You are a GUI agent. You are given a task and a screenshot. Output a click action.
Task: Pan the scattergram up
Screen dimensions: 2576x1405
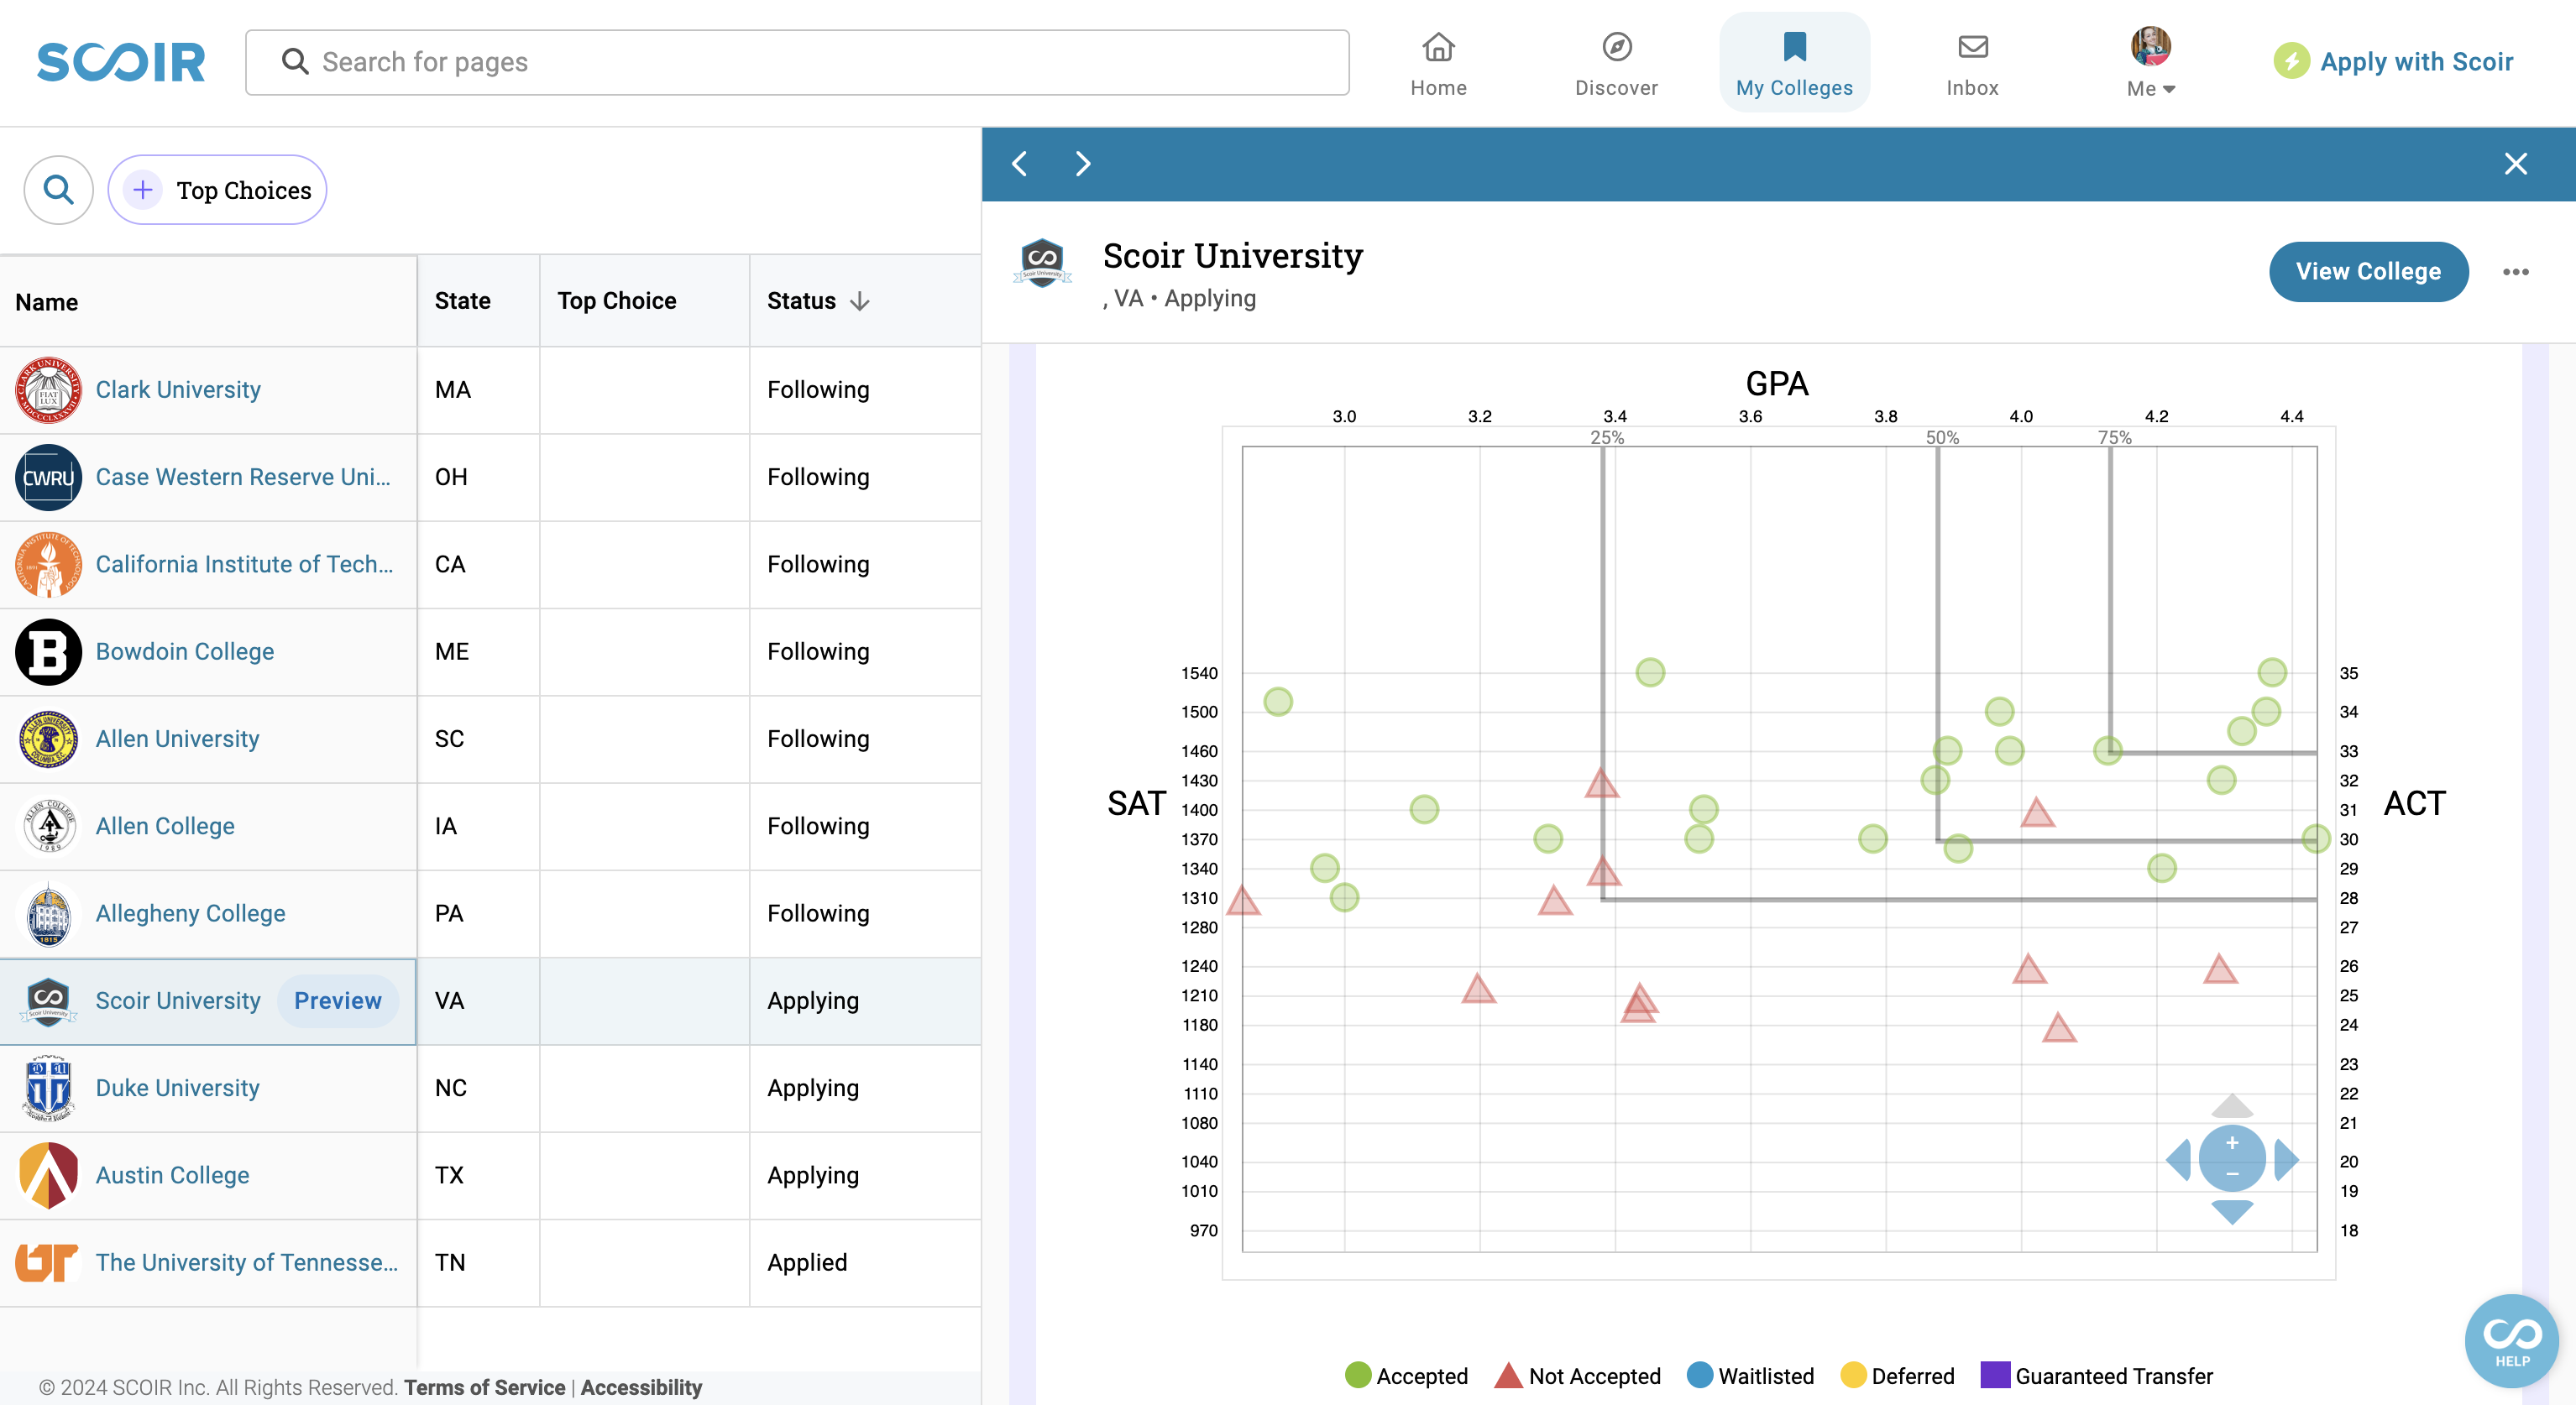[x=2231, y=1106]
